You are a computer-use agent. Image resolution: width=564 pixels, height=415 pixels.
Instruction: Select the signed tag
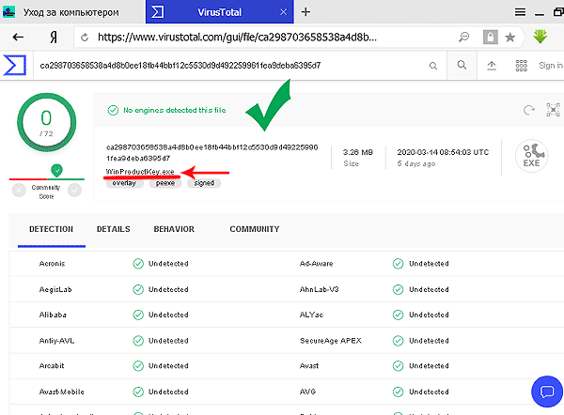(204, 183)
